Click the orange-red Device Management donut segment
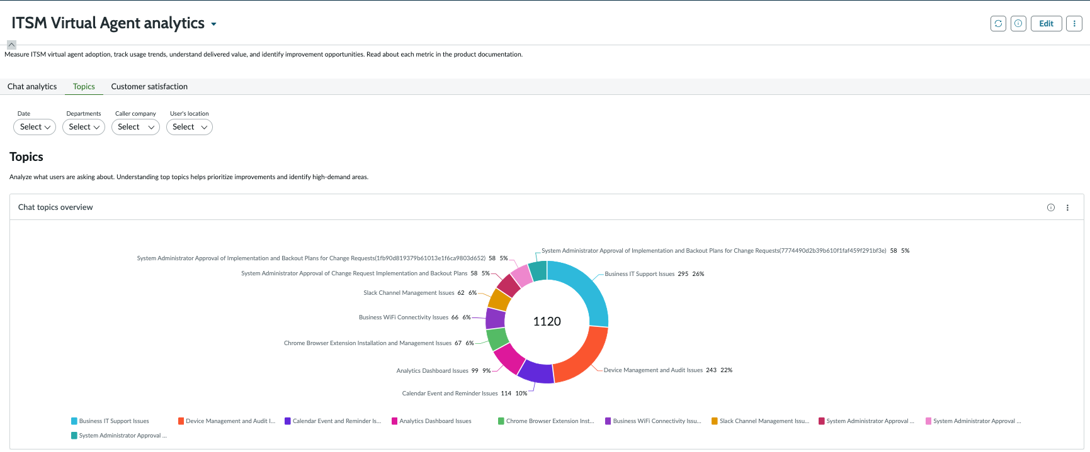The image size is (1090, 452). [x=584, y=357]
